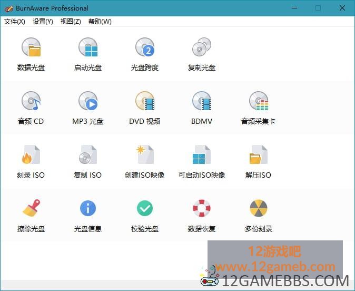This screenshot has height=291, width=355.
Task: Select the MP3 光盘 tool
Action: coord(88,108)
